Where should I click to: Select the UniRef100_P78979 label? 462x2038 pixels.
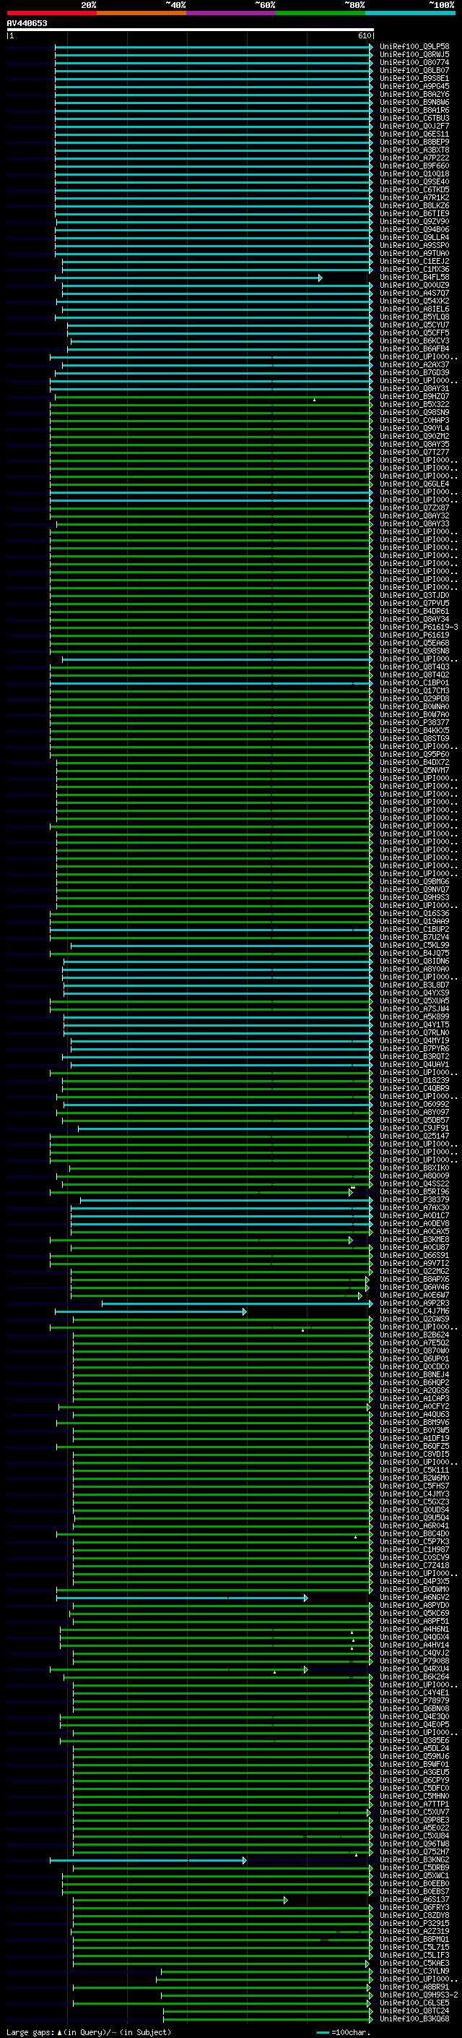(414, 1701)
